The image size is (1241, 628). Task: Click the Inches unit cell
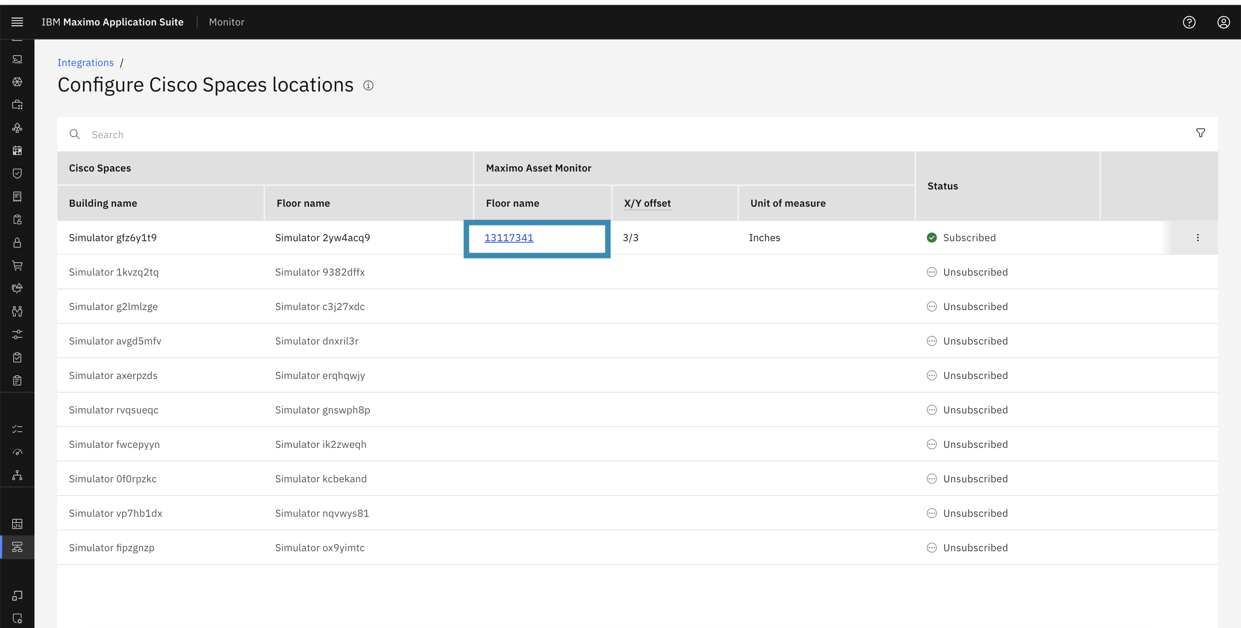pyautogui.click(x=764, y=238)
